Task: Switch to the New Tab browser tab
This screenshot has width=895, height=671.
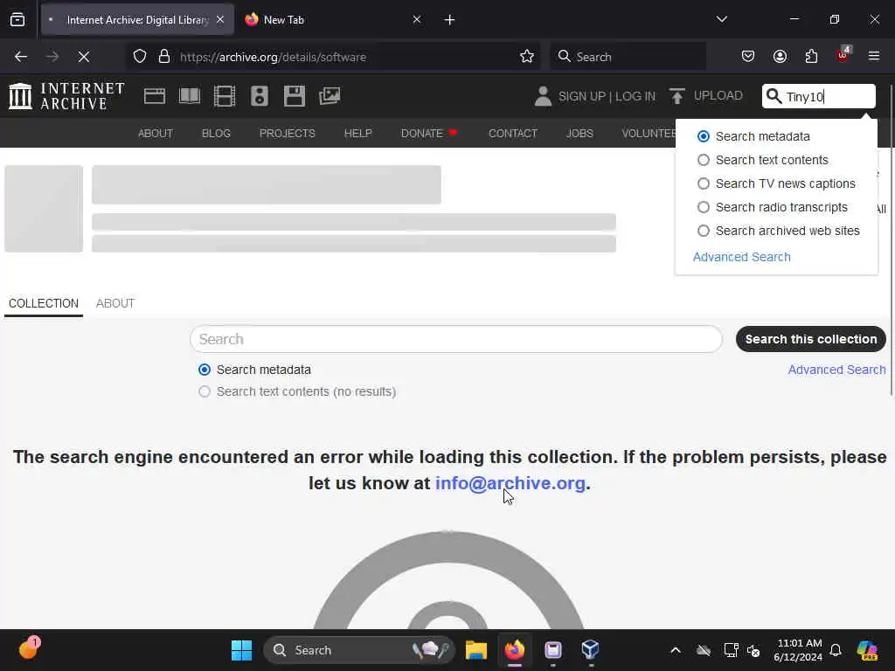Action: tap(331, 20)
